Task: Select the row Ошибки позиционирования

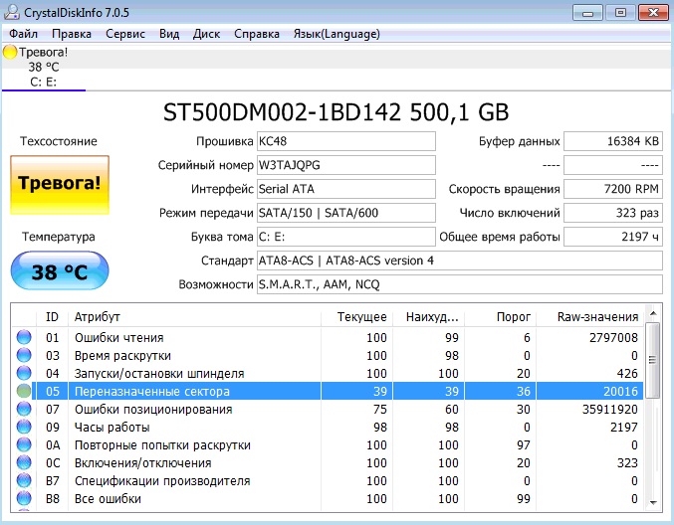Action: pos(329,409)
